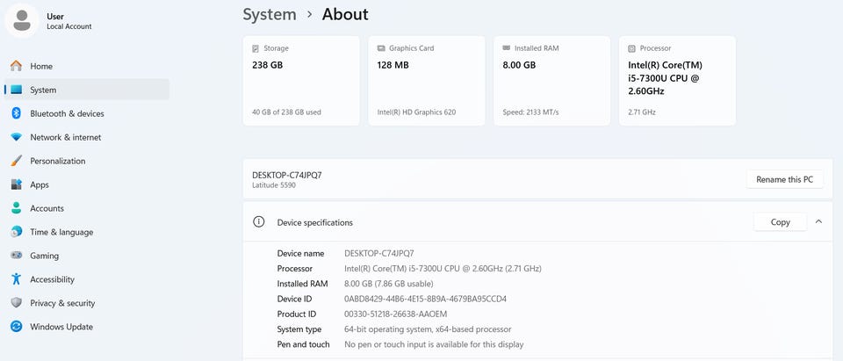Click the Personalization paintbrush icon
The height and width of the screenshot is (361, 843).
tap(16, 161)
